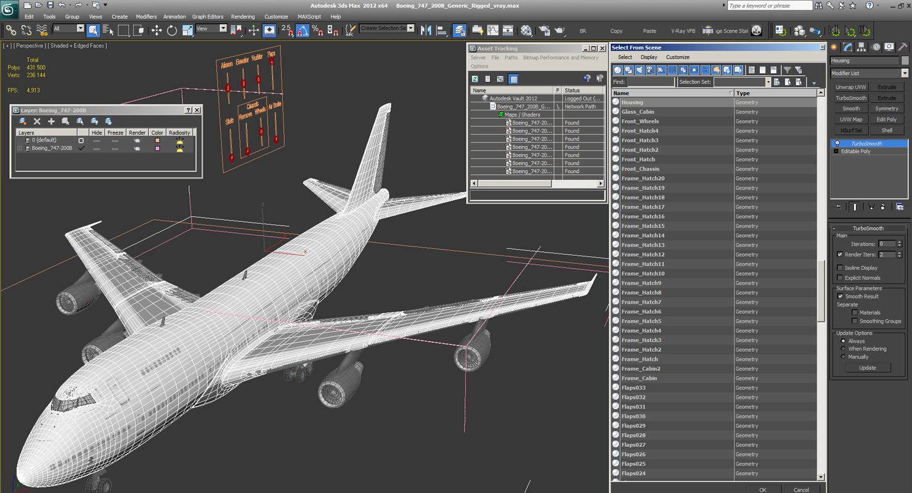Click Refresh icon in Asset Tracking
912x493 pixels.
pos(475,79)
